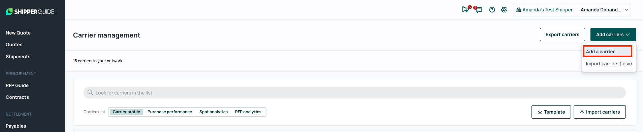Expand the Amanda Daband user dropdown

coord(604,10)
